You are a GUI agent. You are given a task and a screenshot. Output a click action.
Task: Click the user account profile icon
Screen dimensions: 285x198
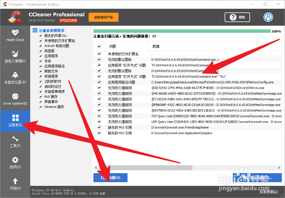(x=268, y=17)
